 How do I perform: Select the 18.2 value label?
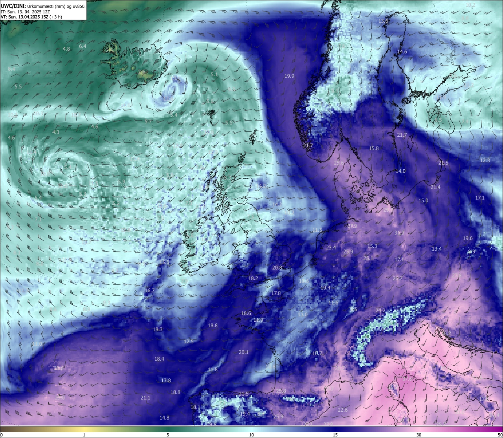253,278
